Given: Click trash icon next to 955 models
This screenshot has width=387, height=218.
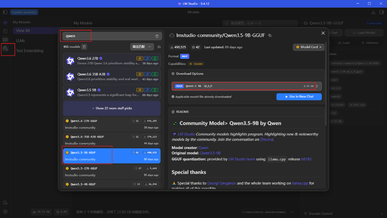Looking at the screenshot, I should [84, 47].
